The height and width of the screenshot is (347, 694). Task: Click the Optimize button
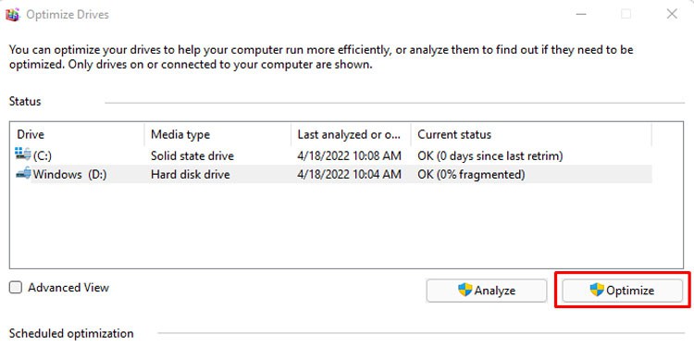(x=623, y=291)
